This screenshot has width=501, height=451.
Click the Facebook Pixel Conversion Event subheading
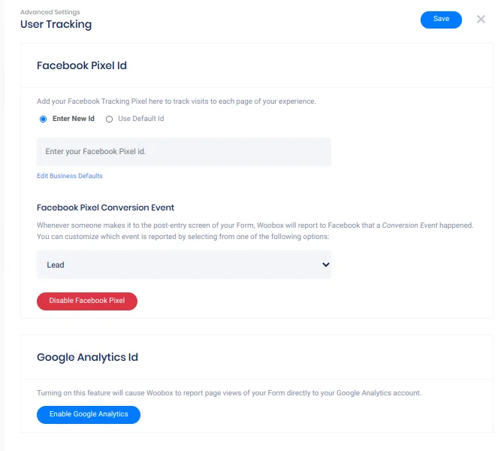click(105, 207)
